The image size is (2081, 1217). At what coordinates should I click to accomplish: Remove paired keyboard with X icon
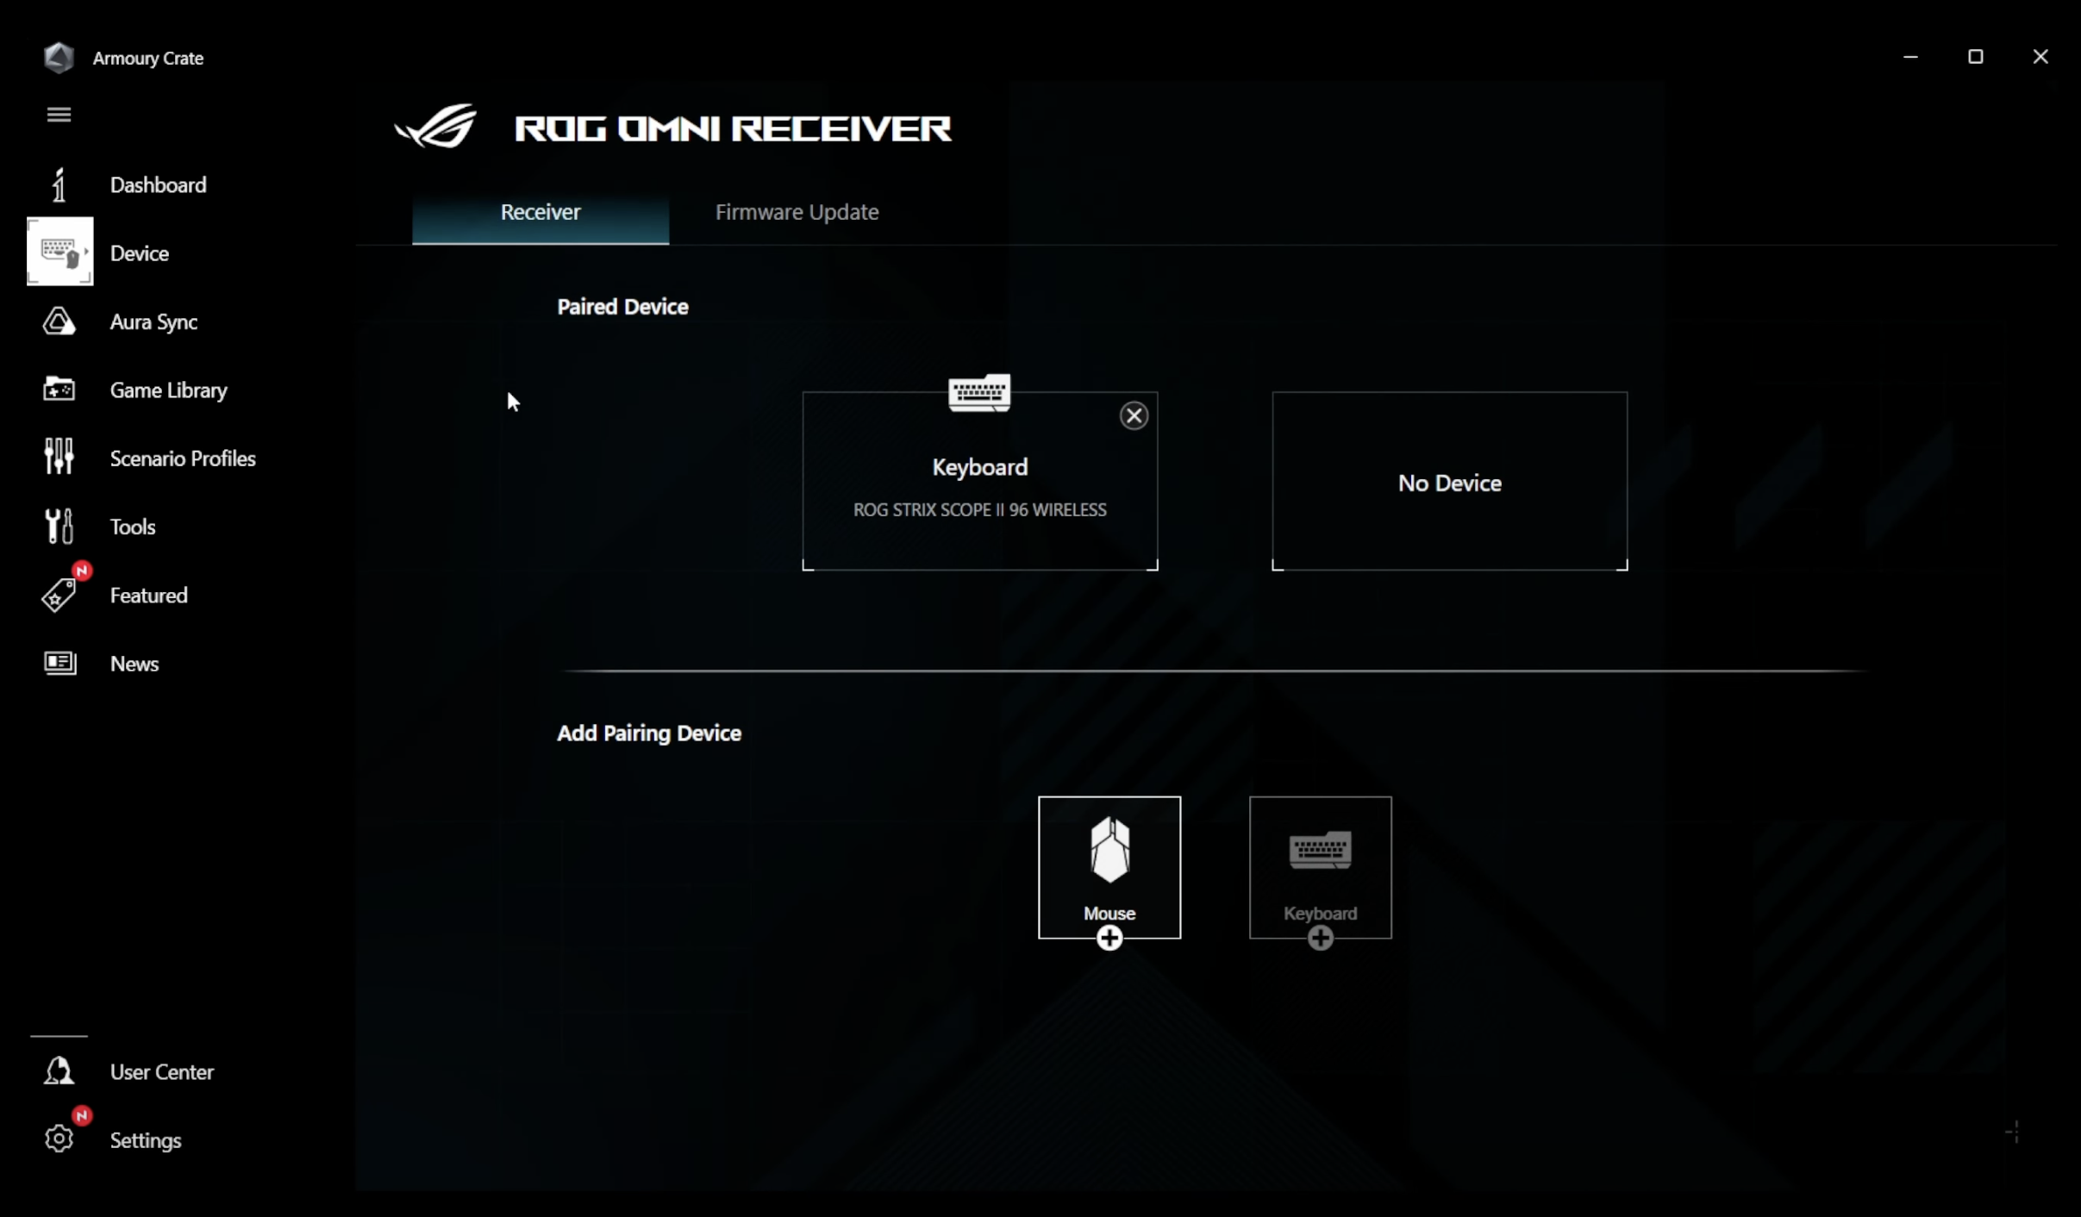click(x=1134, y=416)
